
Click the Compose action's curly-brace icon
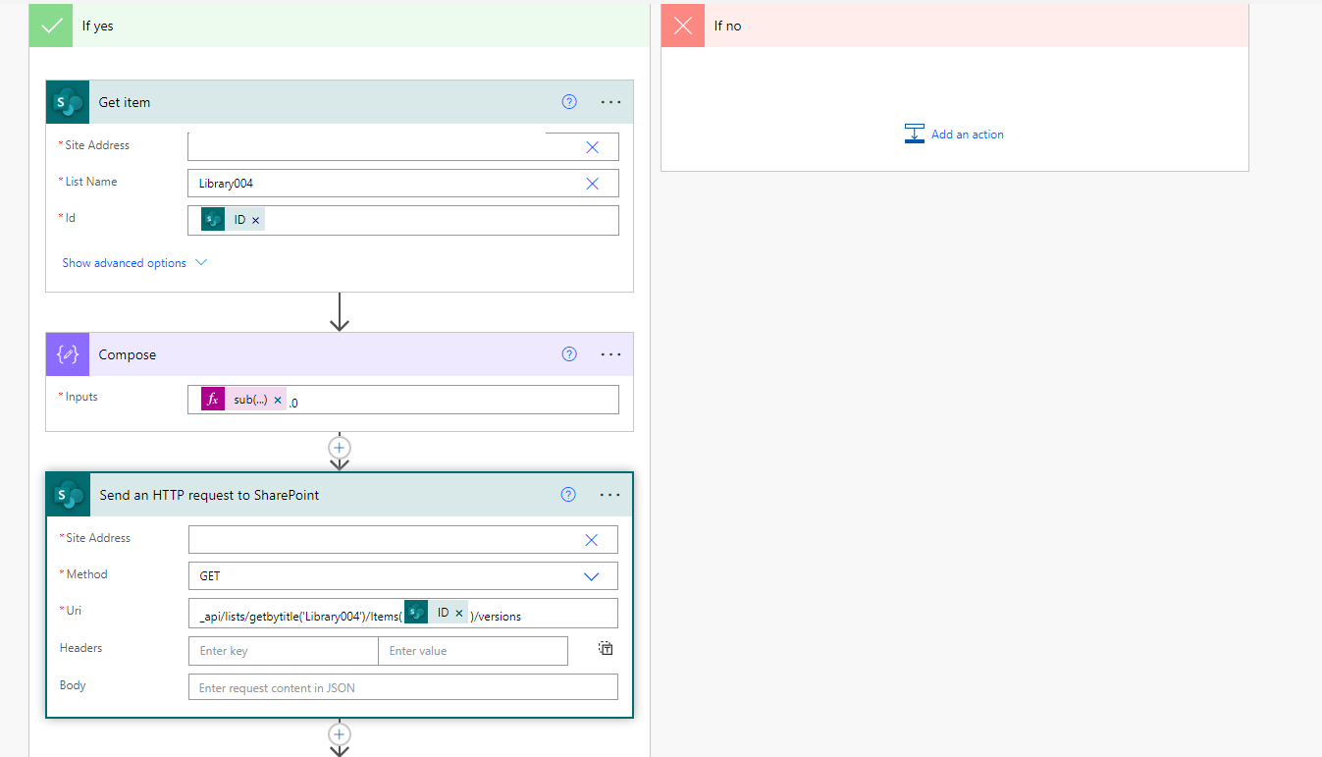(x=68, y=354)
